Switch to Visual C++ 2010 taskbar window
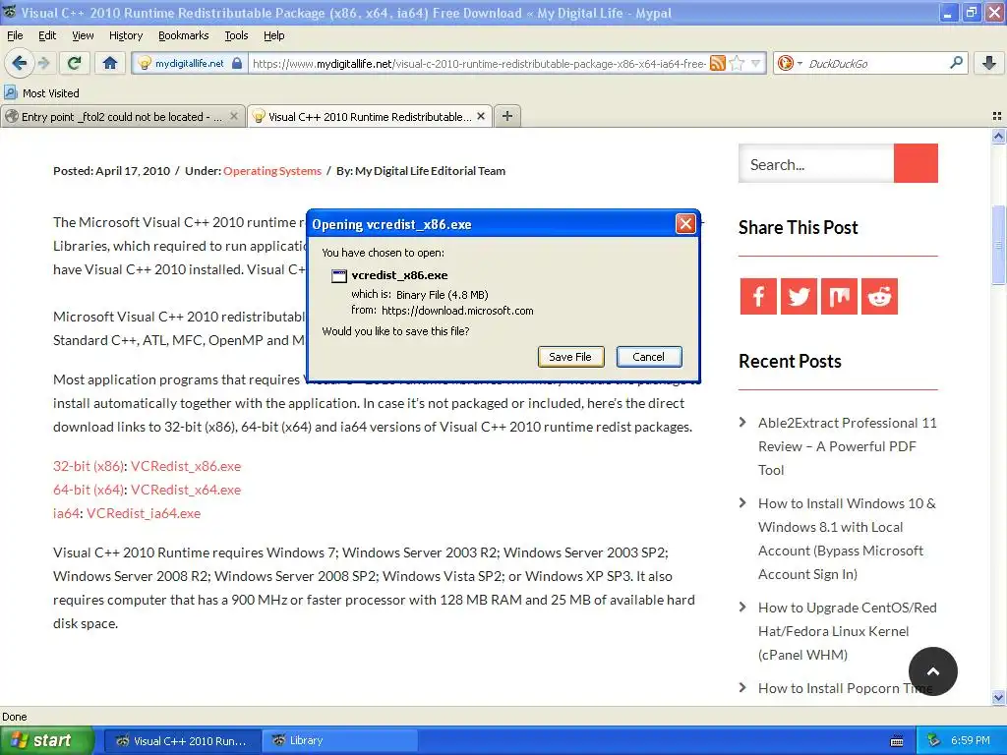 [182, 740]
